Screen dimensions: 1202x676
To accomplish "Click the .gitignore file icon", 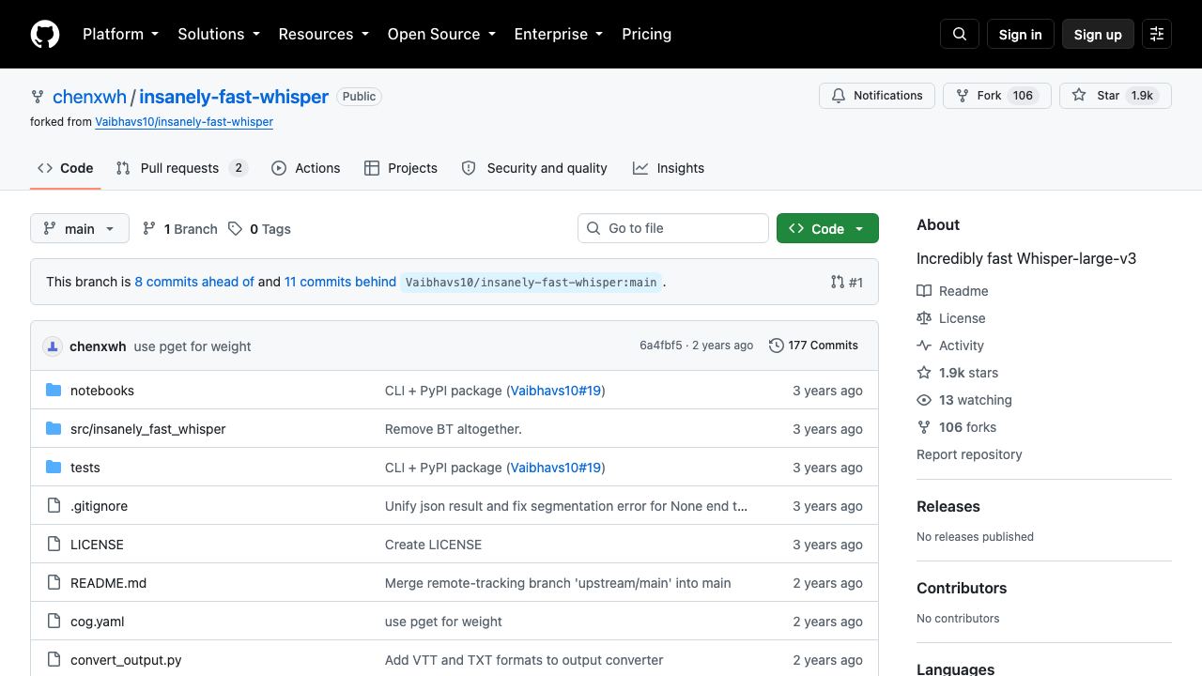I will 54,506.
